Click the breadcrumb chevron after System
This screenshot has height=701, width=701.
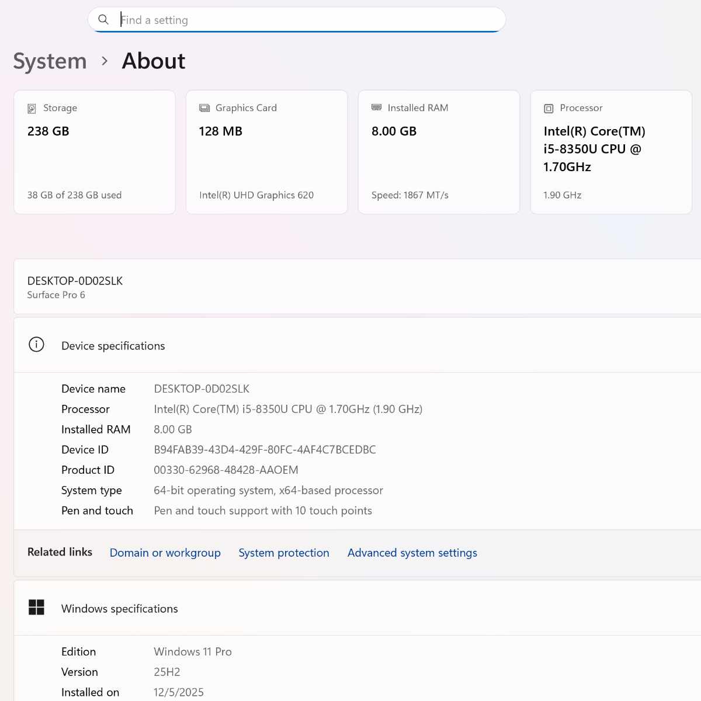105,61
